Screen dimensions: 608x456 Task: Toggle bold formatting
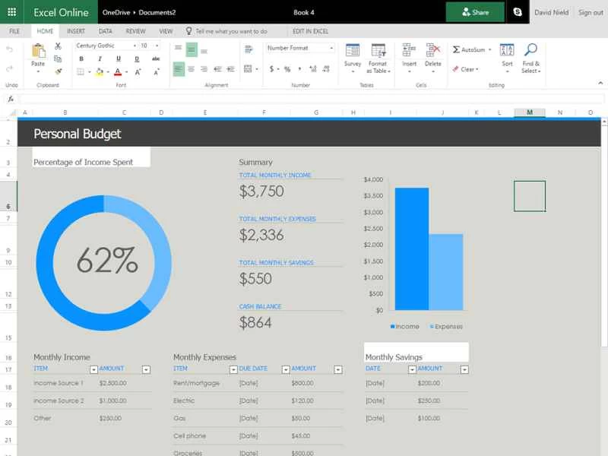(x=81, y=59)
